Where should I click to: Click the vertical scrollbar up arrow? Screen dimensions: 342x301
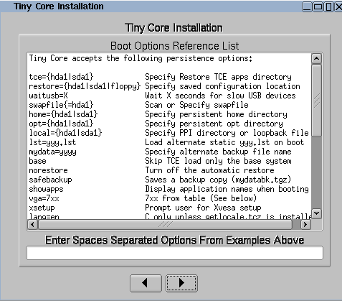(x=316, y=58)
